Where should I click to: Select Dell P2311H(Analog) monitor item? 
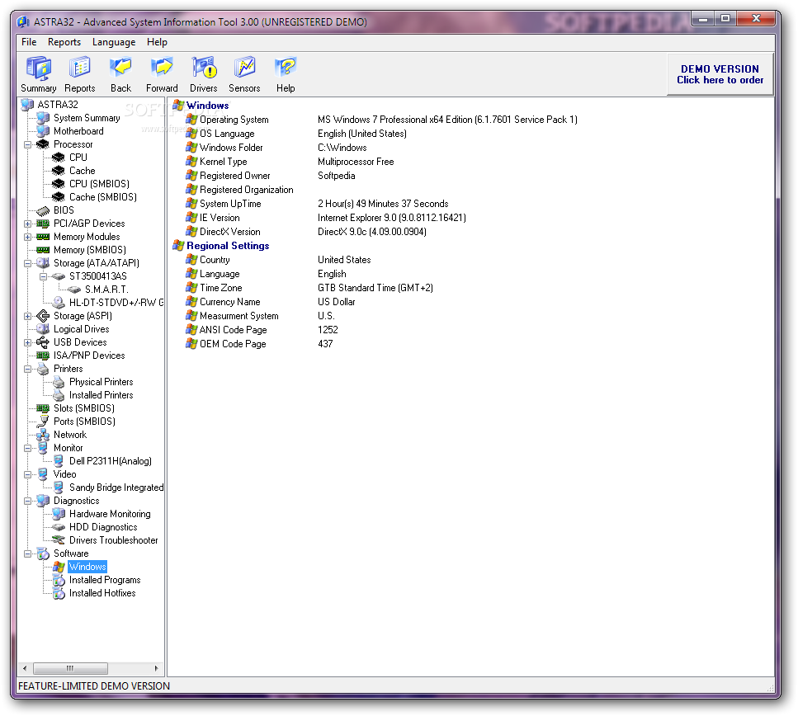pyautogui.click(x=111, y=462)
